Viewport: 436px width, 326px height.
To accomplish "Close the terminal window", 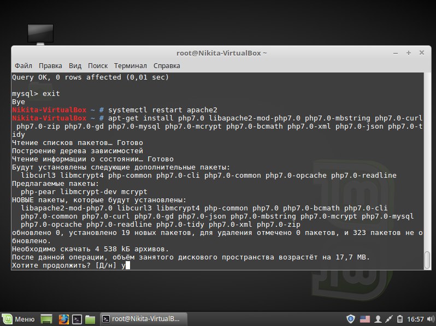I will pyautogui.click(x=422, y=52).
